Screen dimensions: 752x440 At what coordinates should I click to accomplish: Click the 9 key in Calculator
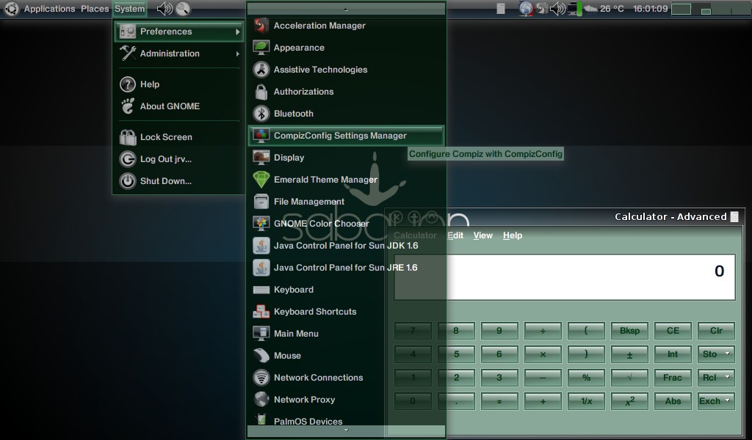pyautogui.click(x=499, y=331)
